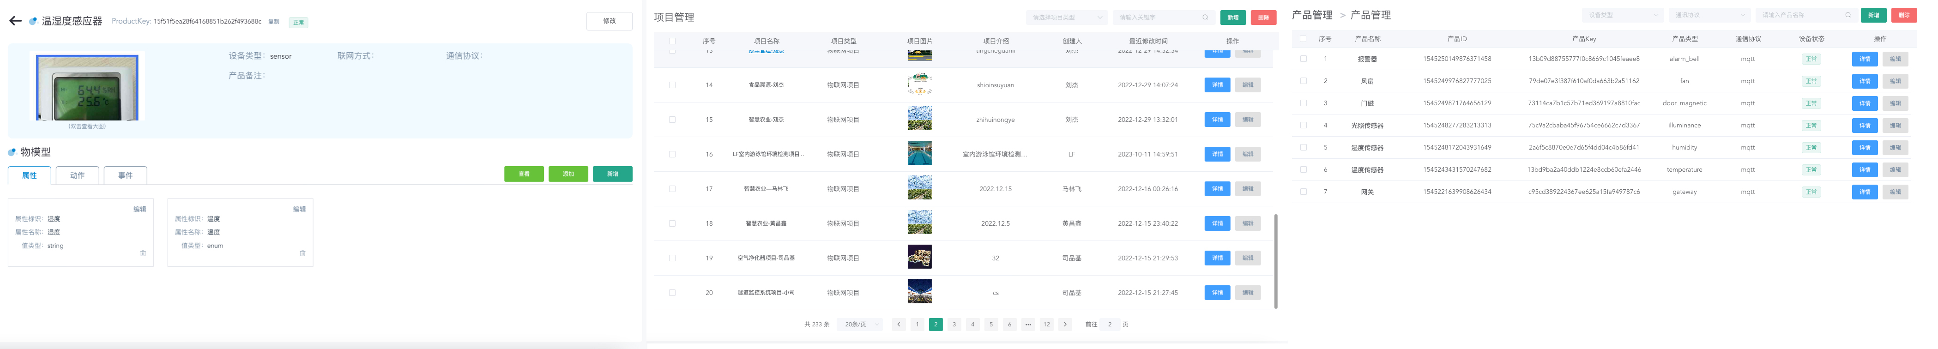Click 产品管理 first breadcrumb item
The width and height of the screenshot is (1938, 349).
pos(1312,15)
